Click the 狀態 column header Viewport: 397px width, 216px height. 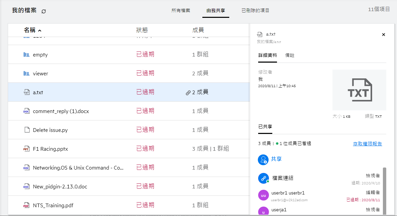pyautogui.click(x=142, y=30)
